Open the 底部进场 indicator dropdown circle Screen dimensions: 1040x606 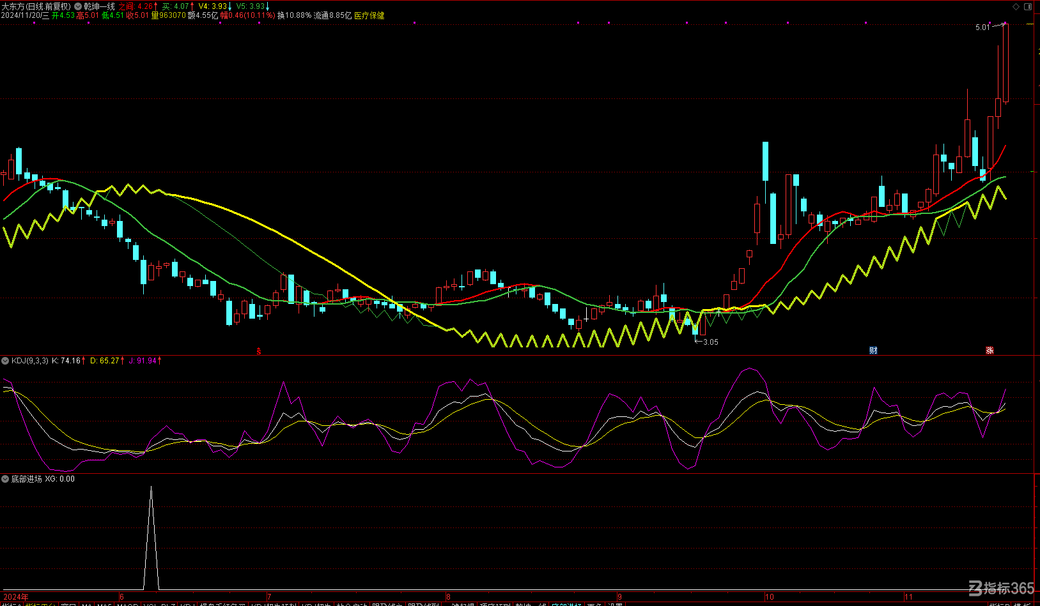point(5,479)
